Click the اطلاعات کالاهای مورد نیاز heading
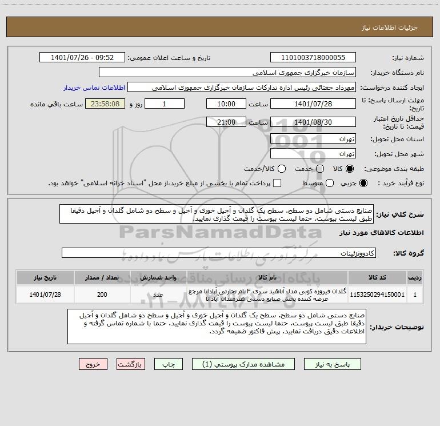 point(381,233)
